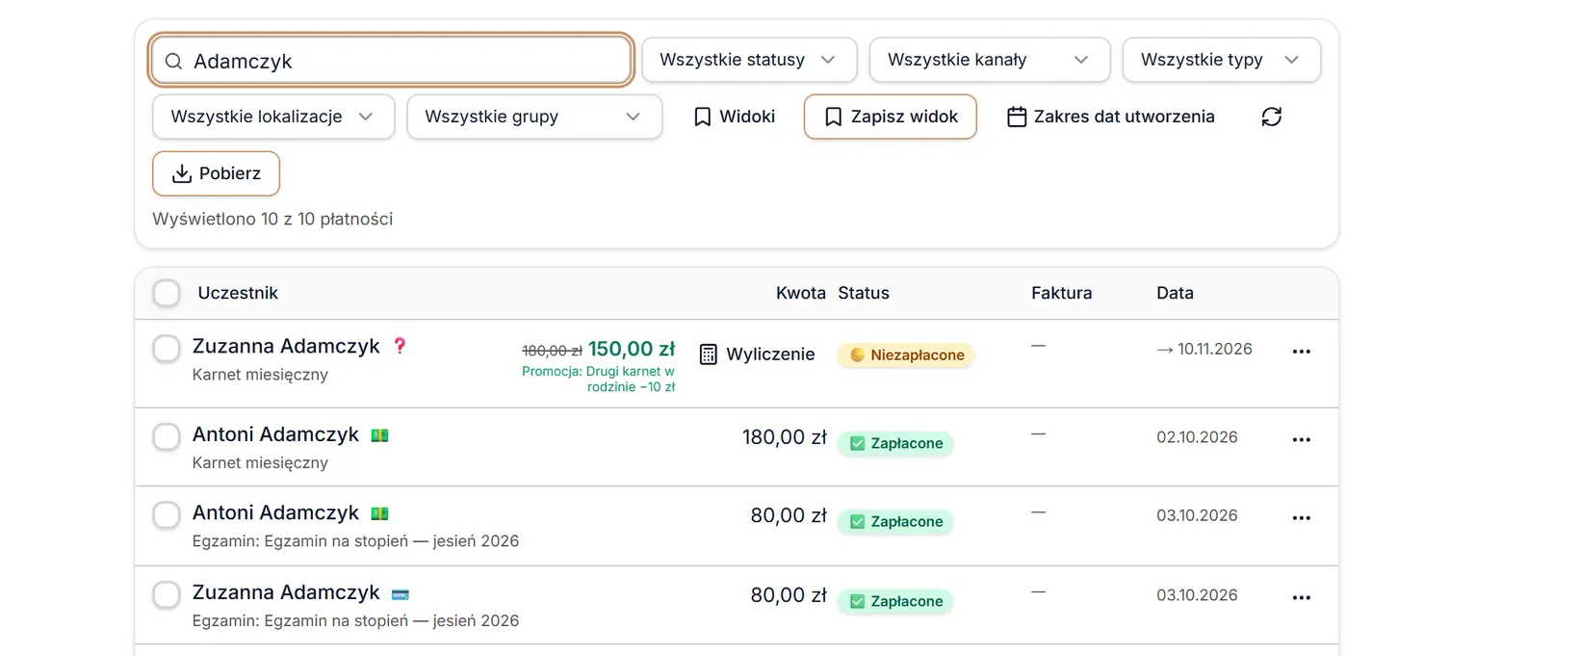The image size is (1579, 656).
Task: Click the red question mark beside Zuzanna Adamczyk
Action: tap(400, 346)
